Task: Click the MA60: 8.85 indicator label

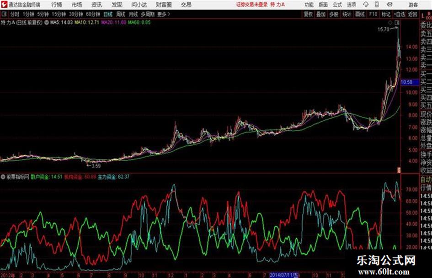Action: pyautogui.click(x=139, y=22)
